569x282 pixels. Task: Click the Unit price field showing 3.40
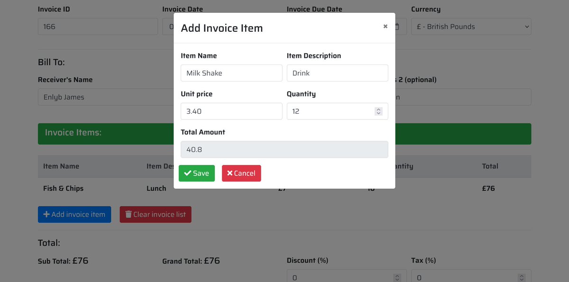click(x=231, y=111)
